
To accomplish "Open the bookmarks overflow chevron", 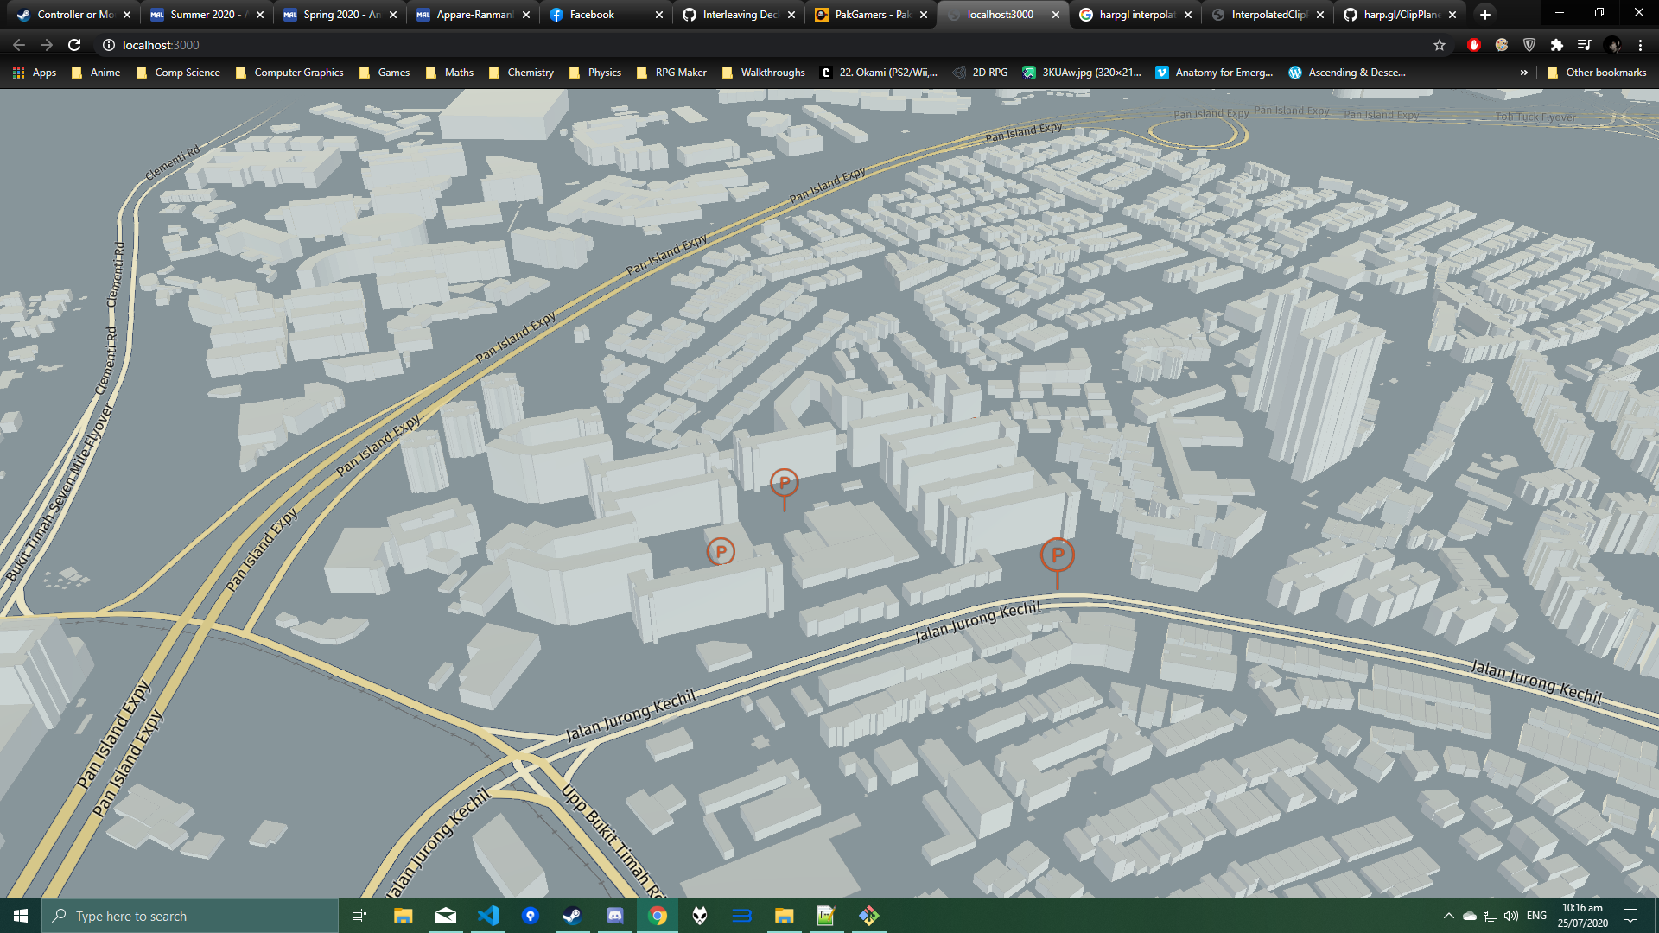I will [x=1523, y=73].
